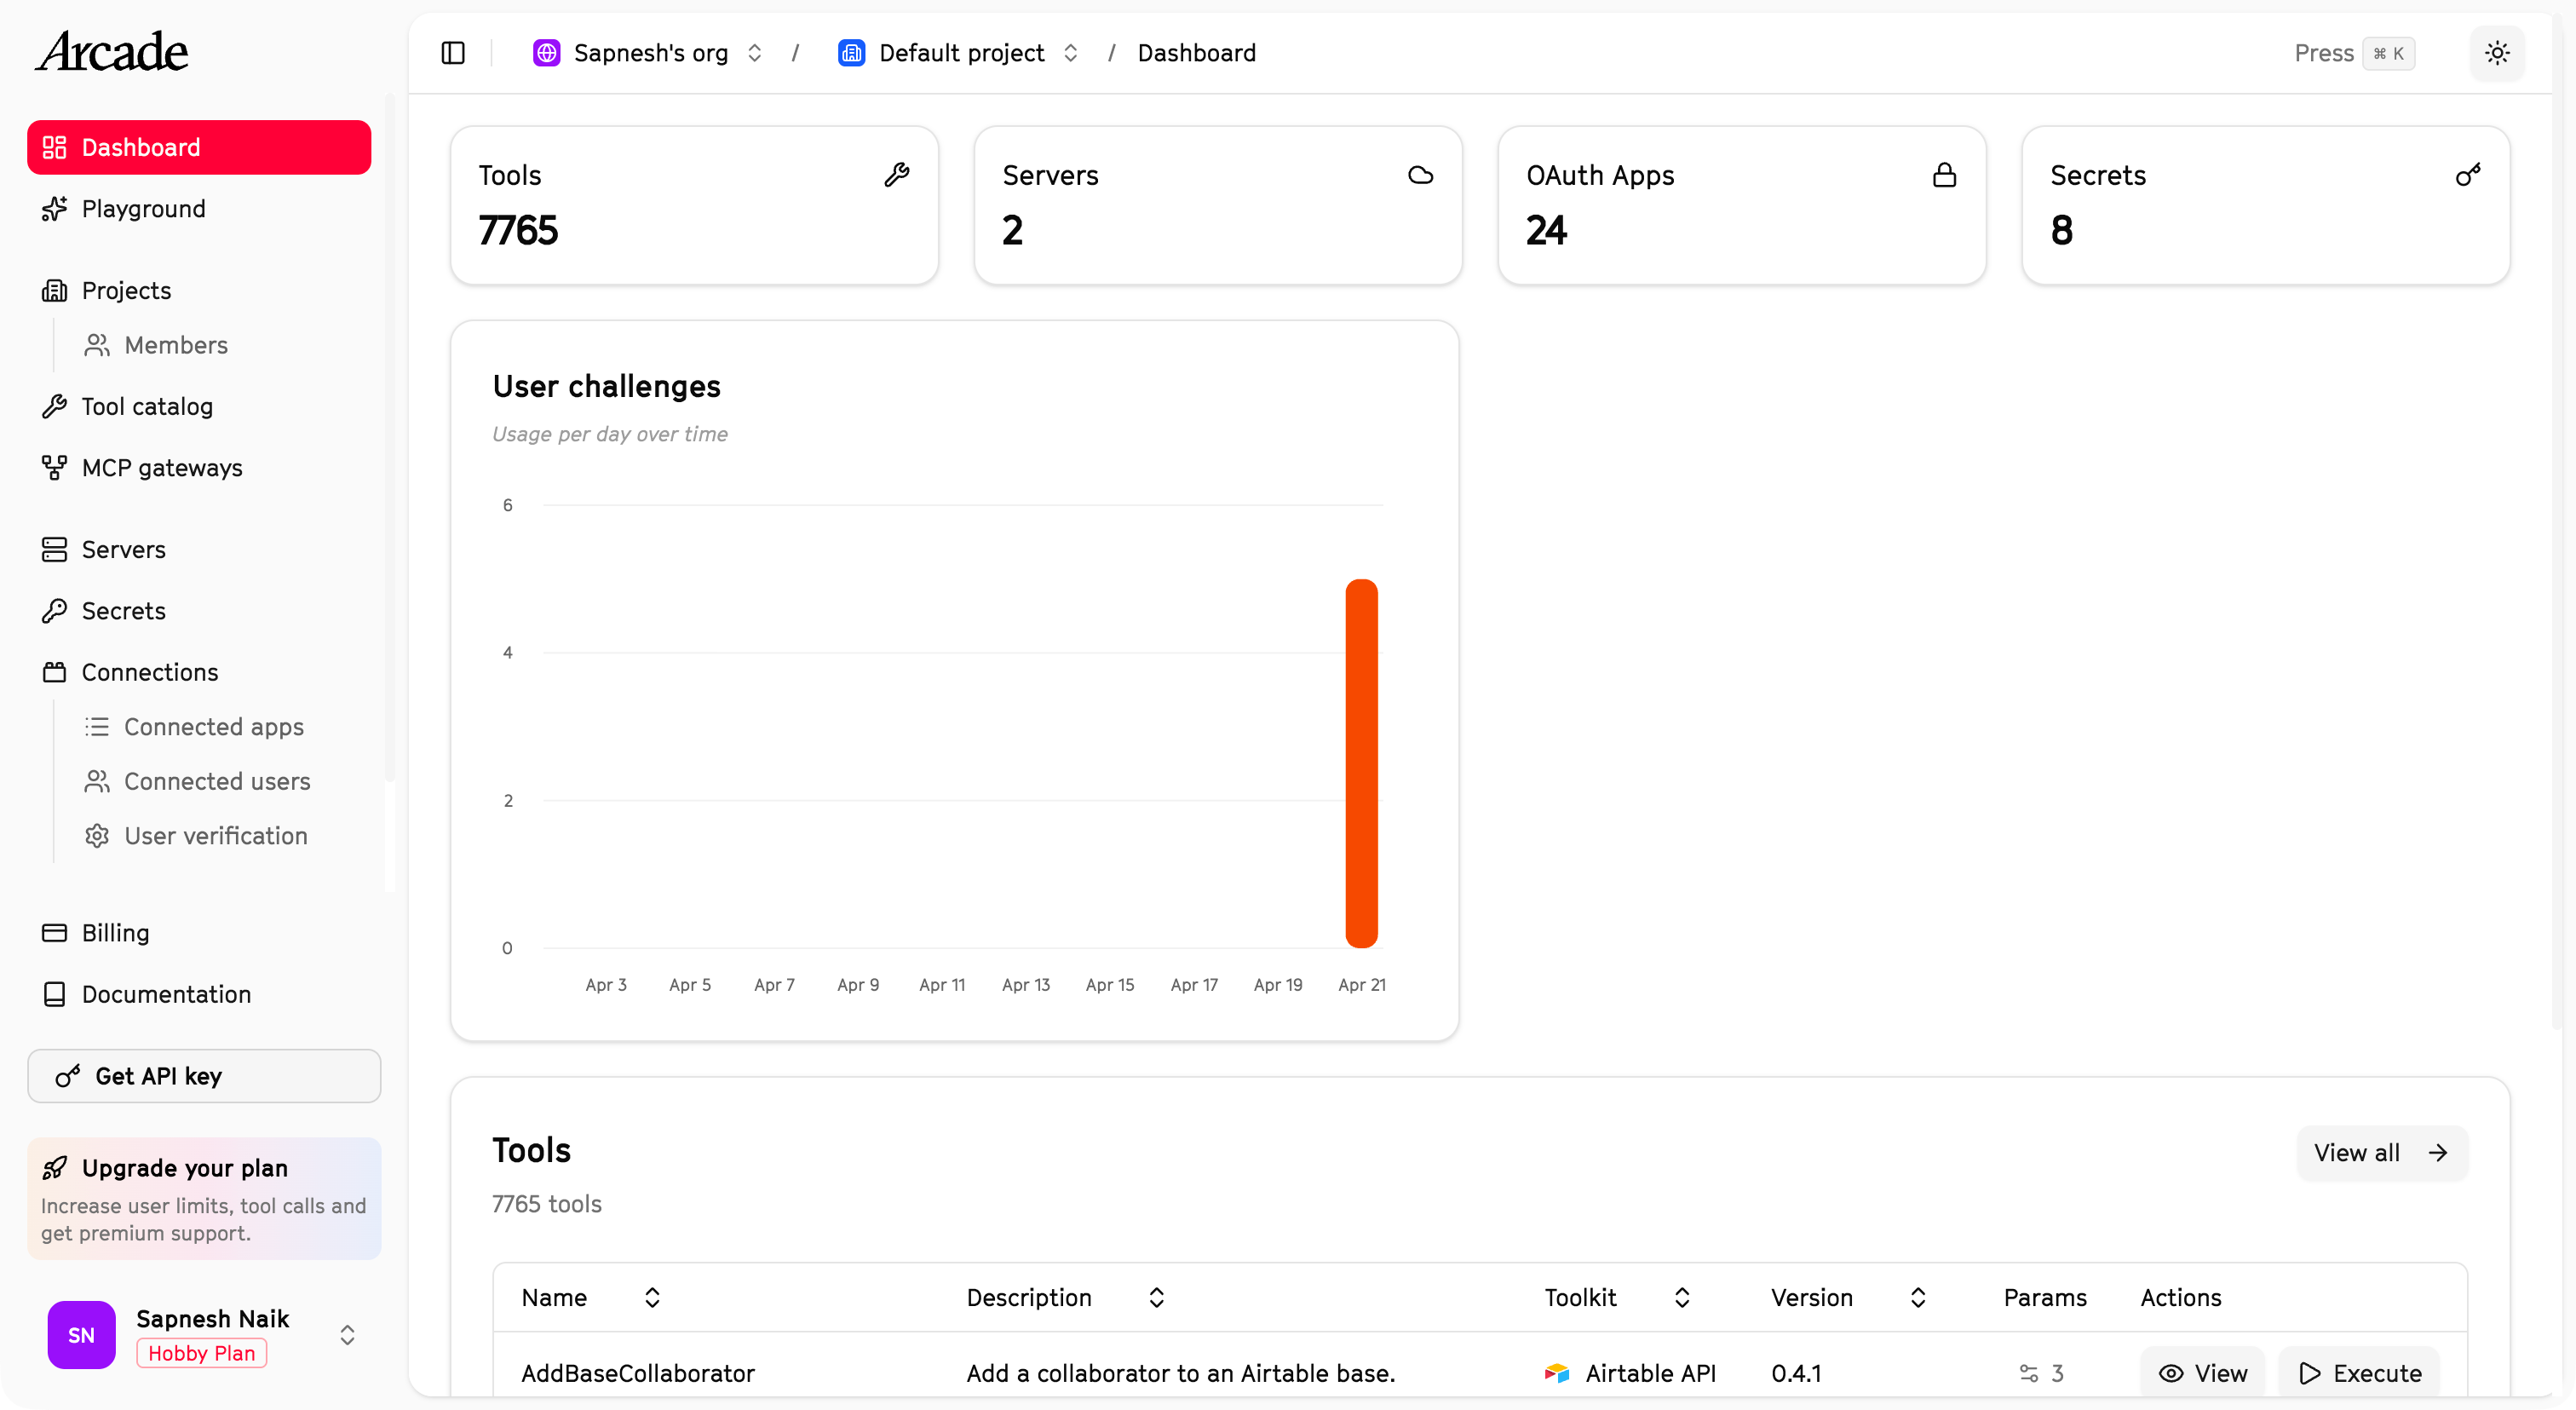
Task: Click the Airtable API toolkit icon
Action: coord(1557,1373)
